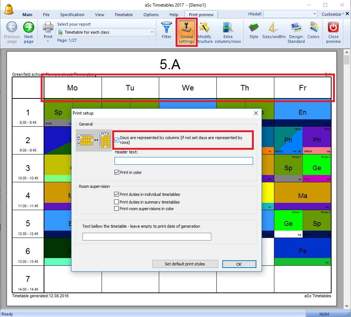Image resolution: width=351 pixels, height=317 pixels.
Task: Click Set default print styles button
Action: [185, 264]
